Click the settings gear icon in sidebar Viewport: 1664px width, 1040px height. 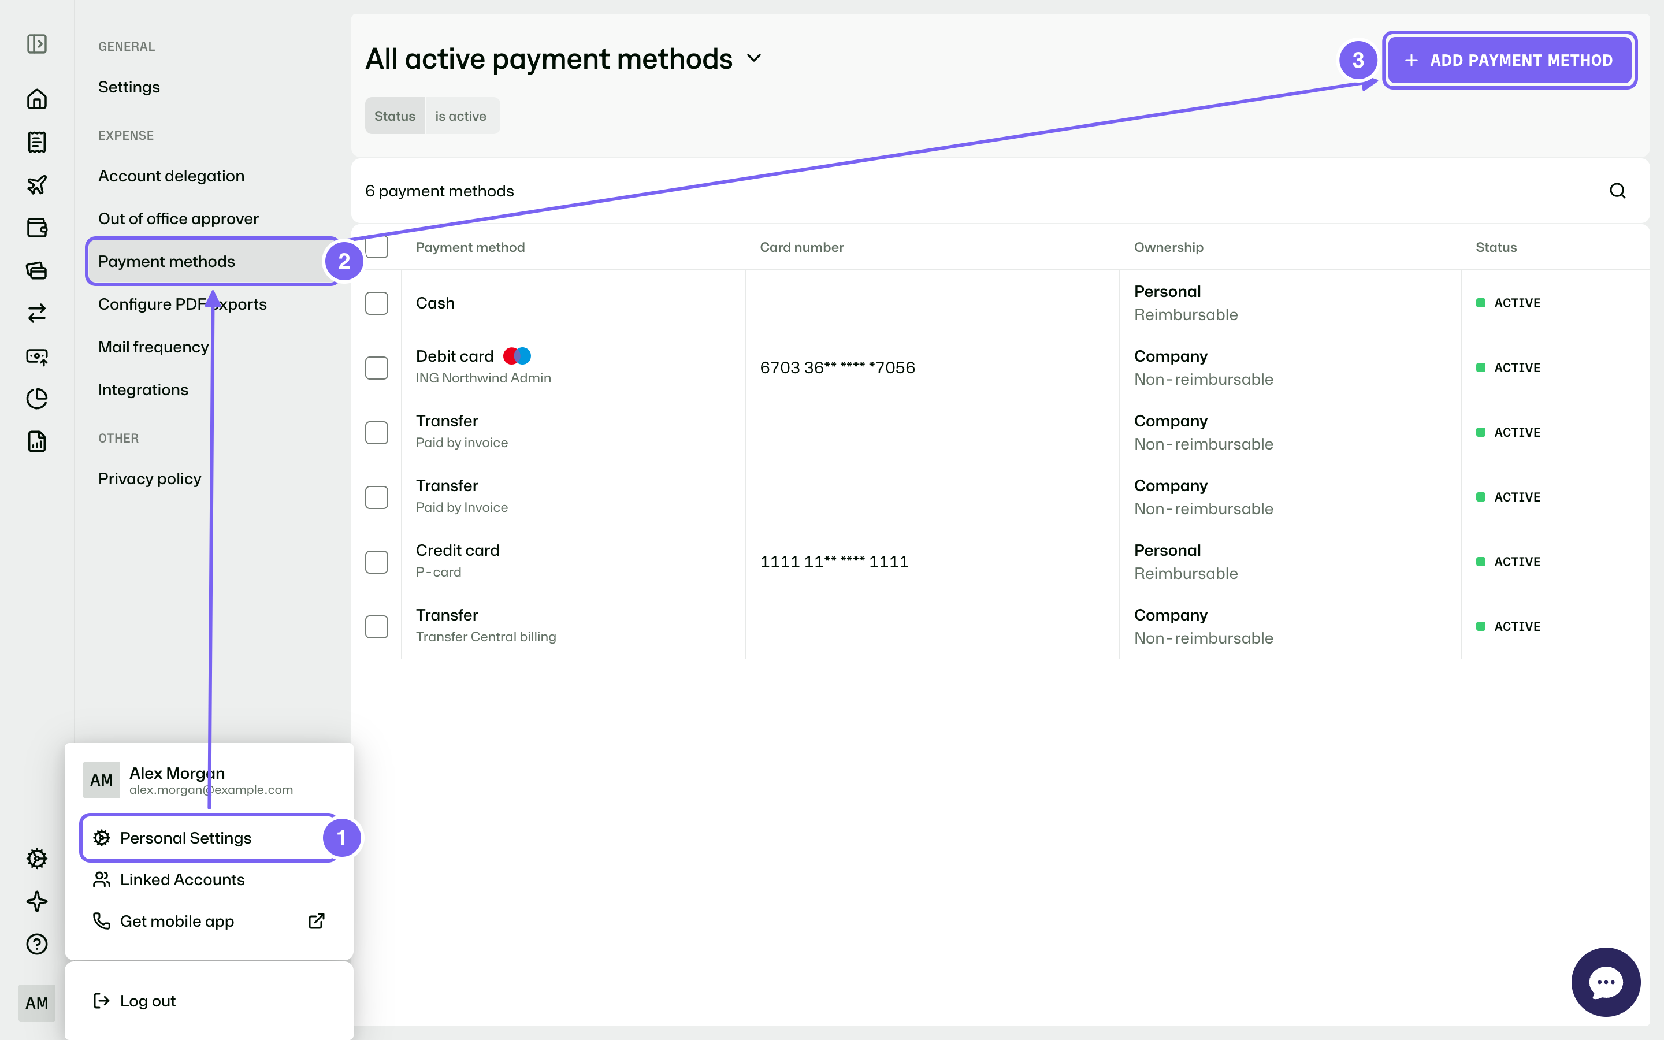pos(36,859)
